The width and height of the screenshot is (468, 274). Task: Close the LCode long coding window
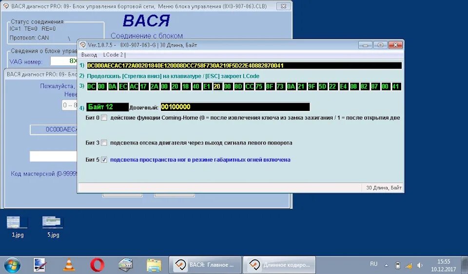coord(395,45)
